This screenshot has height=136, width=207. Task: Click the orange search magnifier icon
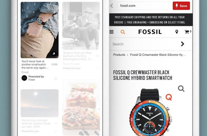123,32
